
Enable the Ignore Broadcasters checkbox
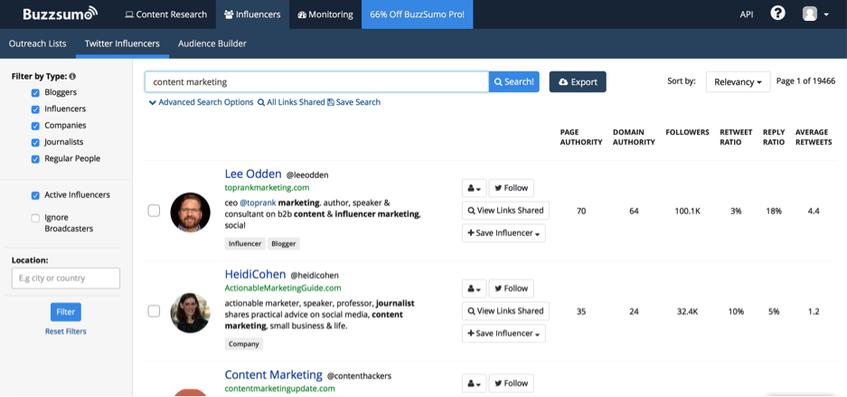[35, 218]
